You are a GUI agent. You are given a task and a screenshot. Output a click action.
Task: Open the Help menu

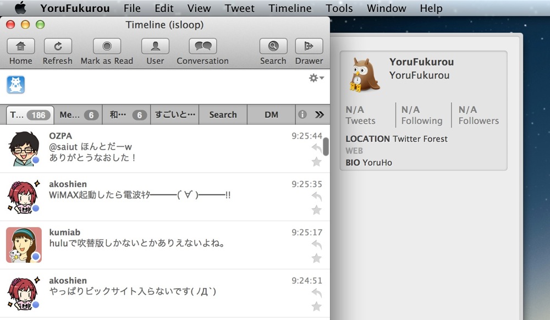(x=431, y=8)
